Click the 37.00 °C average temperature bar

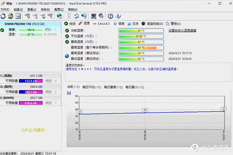(141, 36)
